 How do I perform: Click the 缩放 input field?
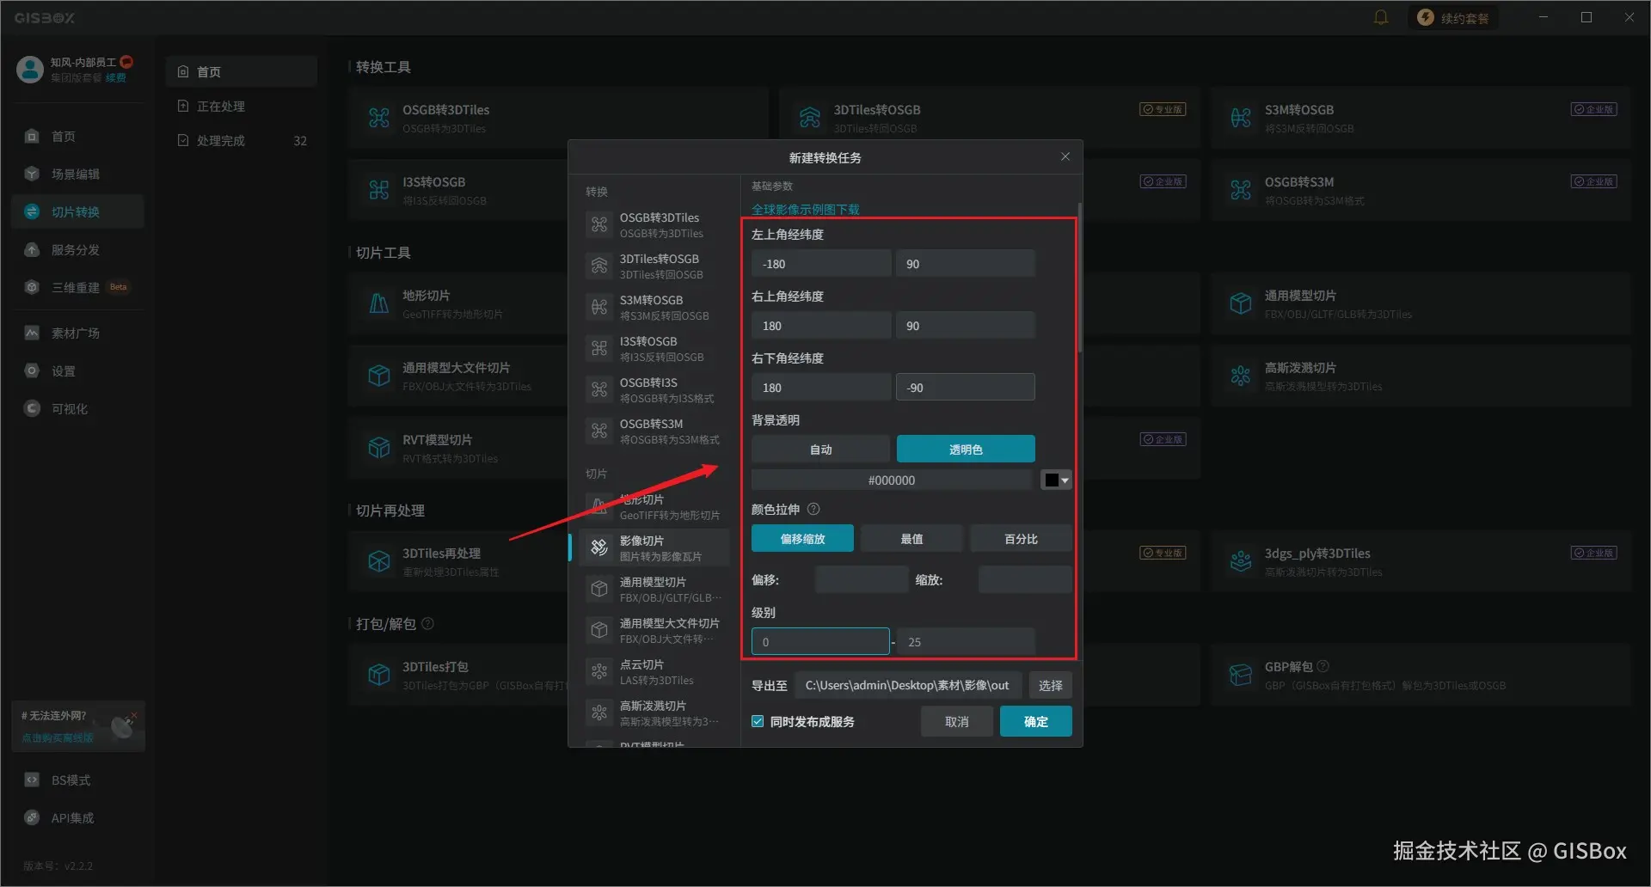click(x=1025, y=579)
